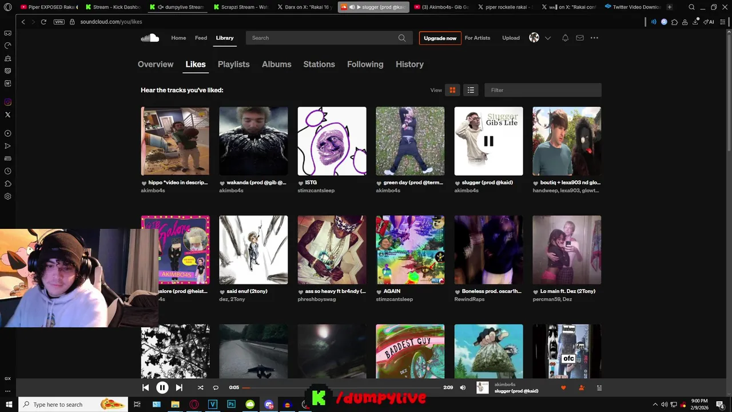This screenshot has width=732, height=412.
Task: Switch to the Twitter Video Downloader tab
Action: (x=631, y=7)
